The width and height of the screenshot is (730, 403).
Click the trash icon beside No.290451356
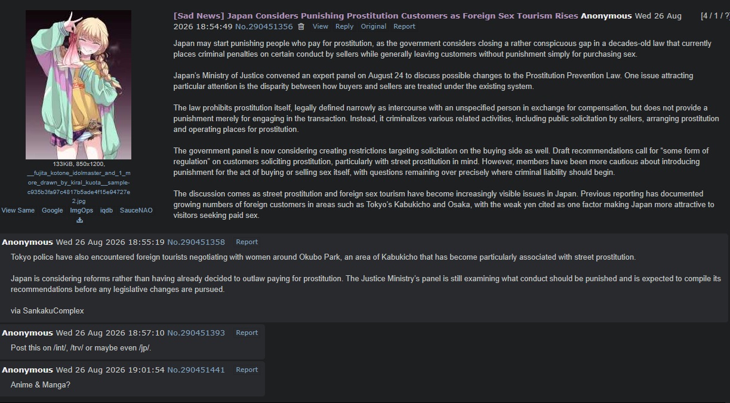[x=301, y=26]
